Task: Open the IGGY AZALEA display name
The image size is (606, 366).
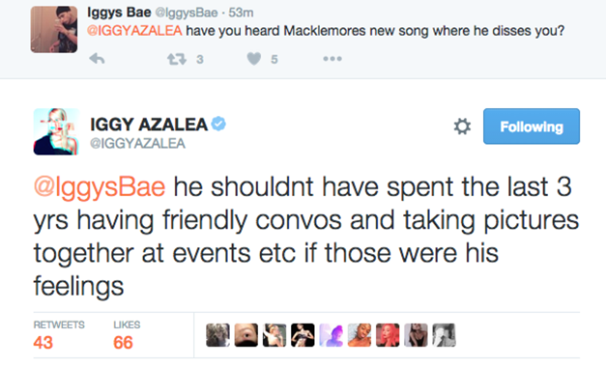Action: (x=149, y=124)
